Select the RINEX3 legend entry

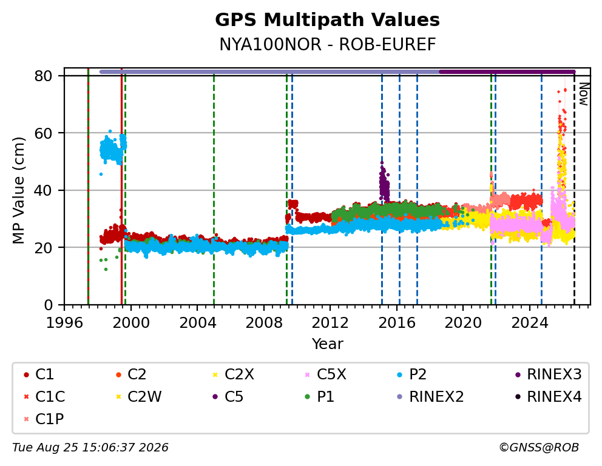click(548, 374)
